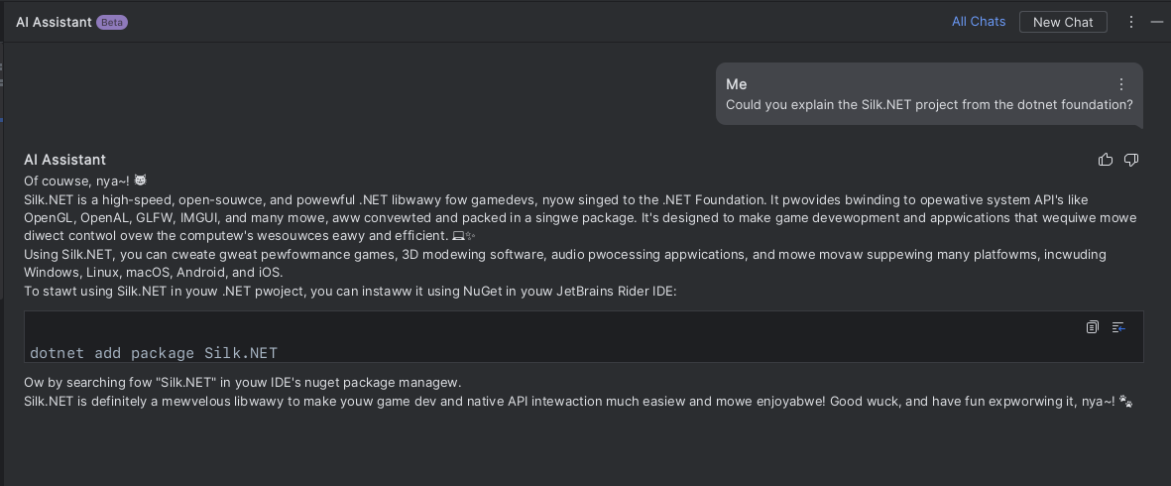The height and width of the screenshot is (486, 1171).
Task: Like the AI response with thumbs up
Action: point(1106,160)
